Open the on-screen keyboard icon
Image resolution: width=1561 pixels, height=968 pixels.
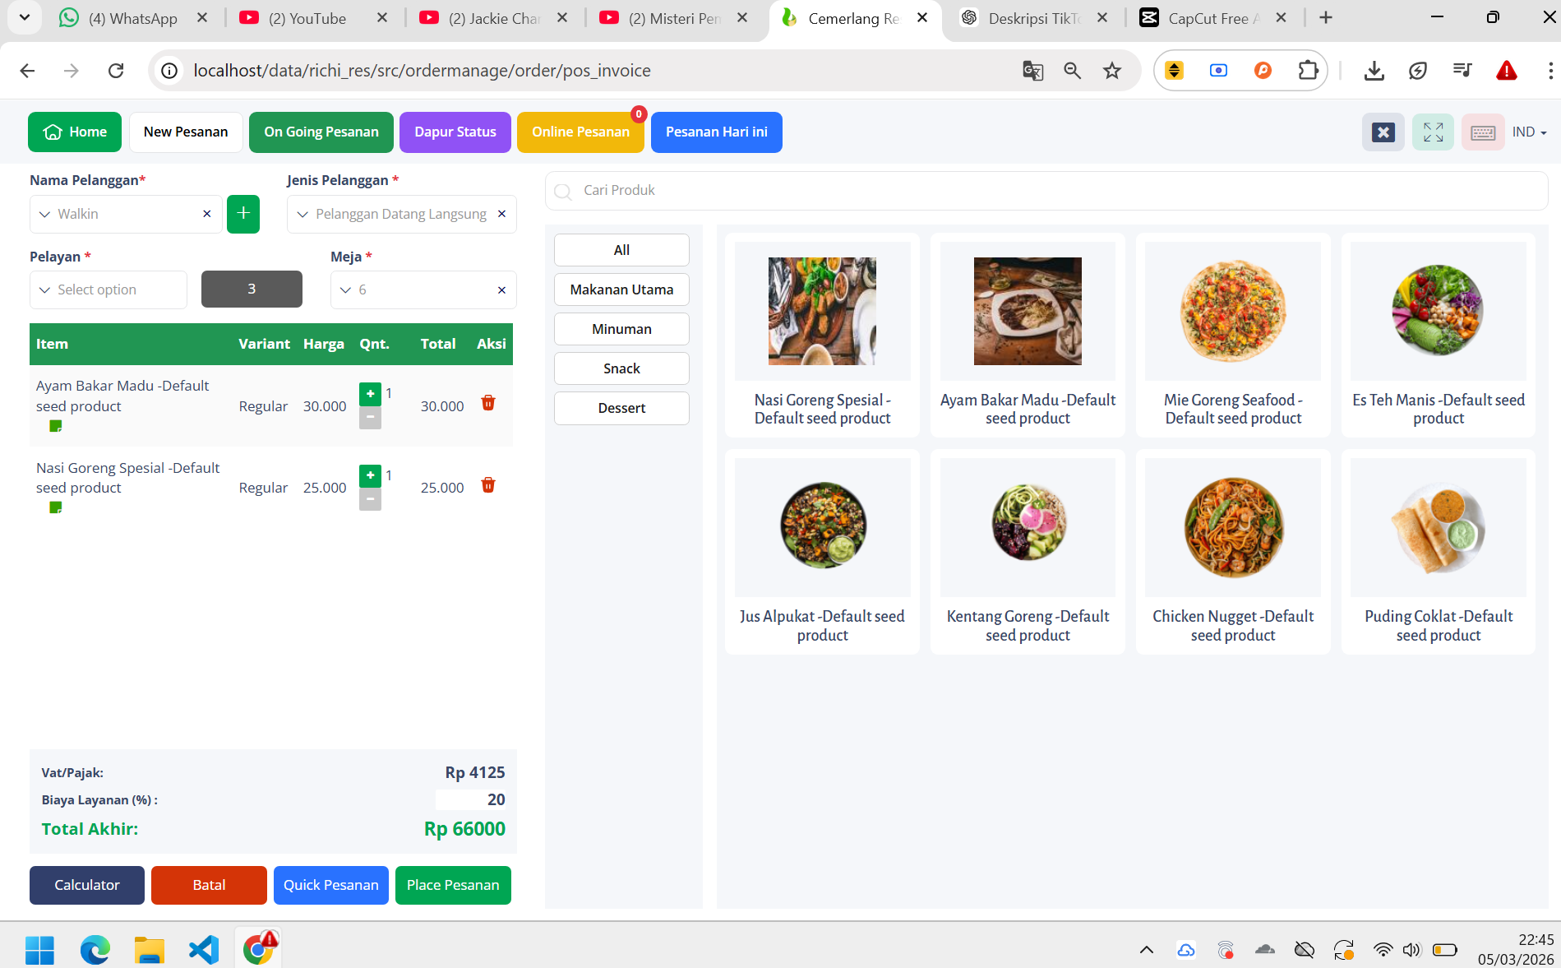coord(1482,132)
